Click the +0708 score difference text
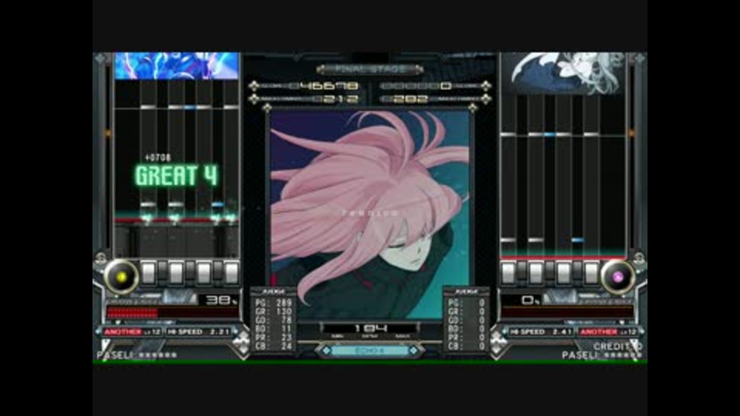Image resolution: width=740 pixels, height=416 pixels. [x=158, y=157]
